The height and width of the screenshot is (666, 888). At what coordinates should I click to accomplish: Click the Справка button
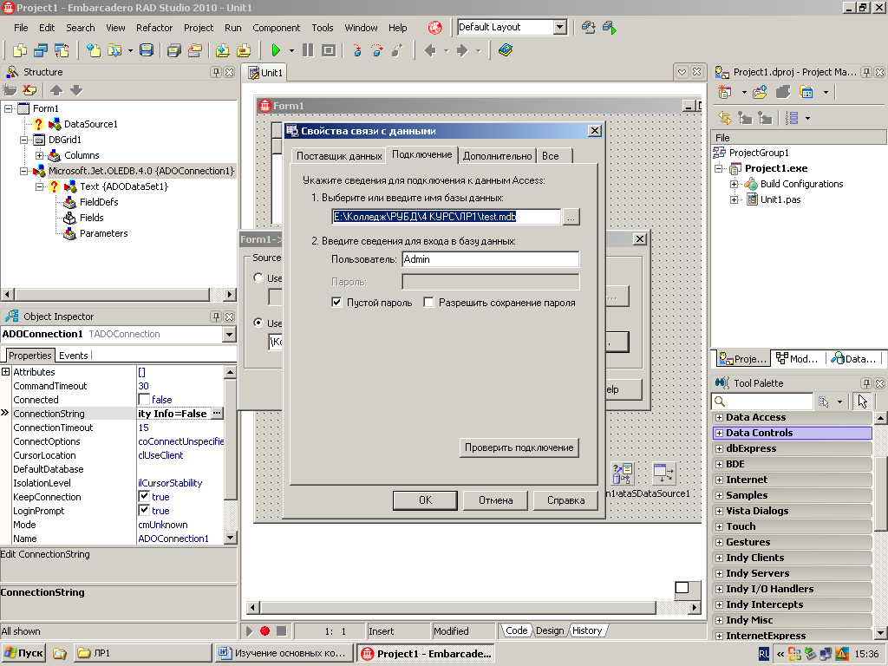565,500
